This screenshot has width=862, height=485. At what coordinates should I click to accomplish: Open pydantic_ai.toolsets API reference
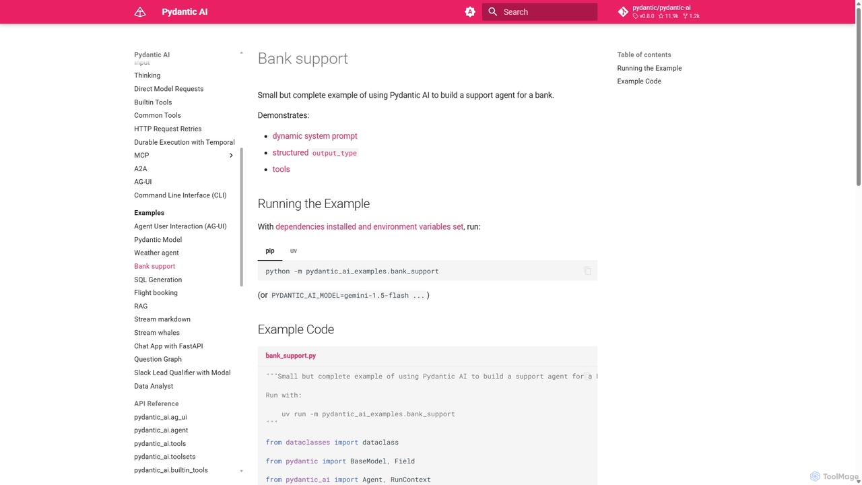click(164, 457)
